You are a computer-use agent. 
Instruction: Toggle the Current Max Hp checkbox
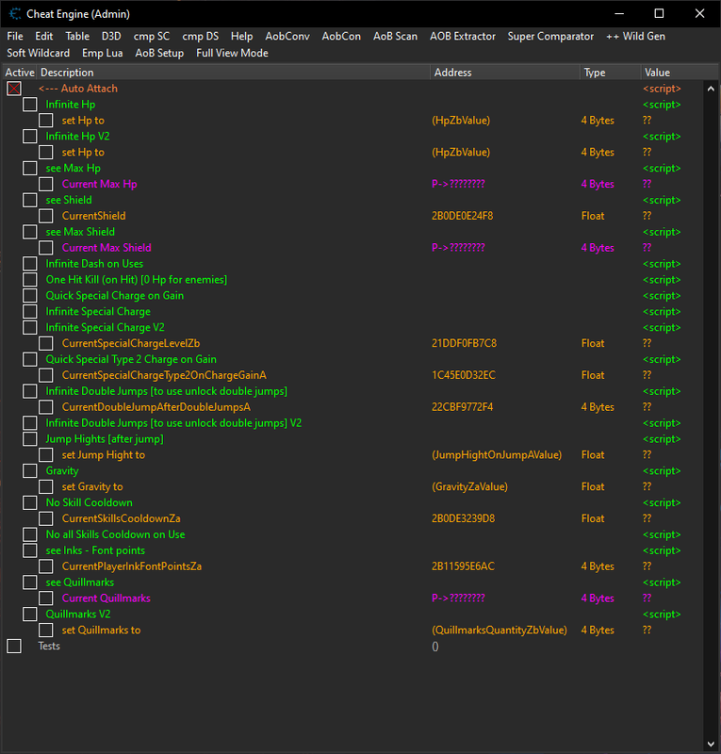pyautogui.click(x=45, y=184)
